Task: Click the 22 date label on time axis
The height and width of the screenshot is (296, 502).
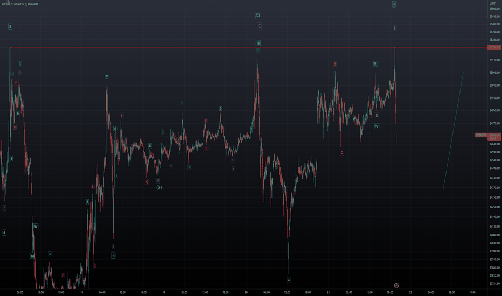Action: tap(410, 292)
